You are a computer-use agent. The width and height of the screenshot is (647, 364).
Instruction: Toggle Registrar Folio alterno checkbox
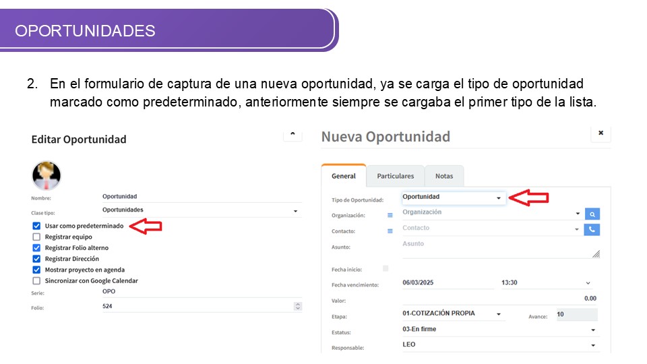click(36, 247)
